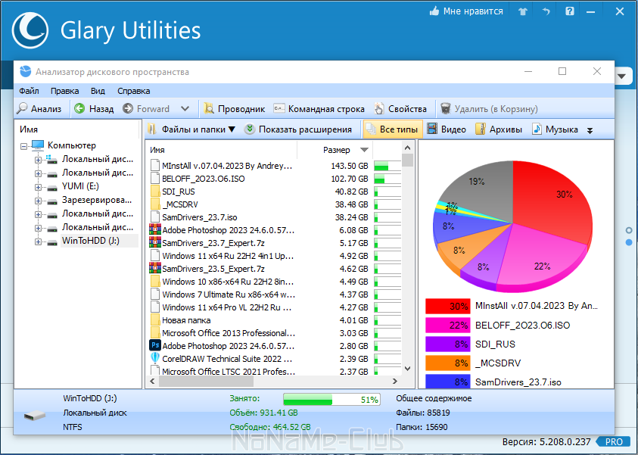Open Проводник from the toolbar
The width and height of the screenshot is (638, 455).
click(235, 109)
